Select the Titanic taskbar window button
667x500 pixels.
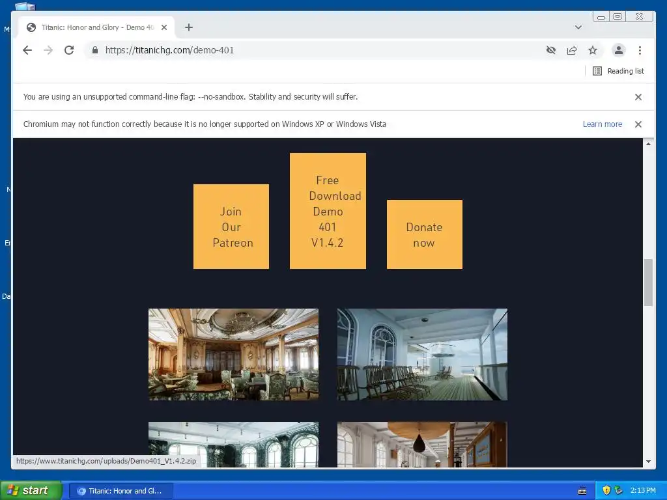click(x=121, y=491)
